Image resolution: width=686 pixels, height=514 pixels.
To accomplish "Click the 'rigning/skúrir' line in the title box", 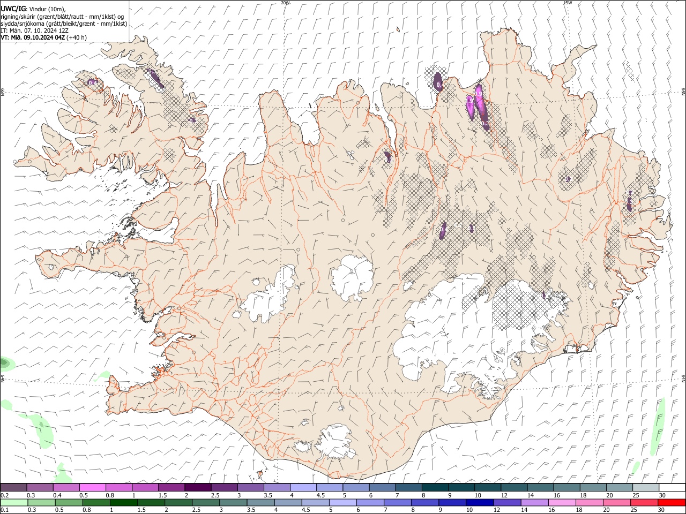I will pos(62,16).
